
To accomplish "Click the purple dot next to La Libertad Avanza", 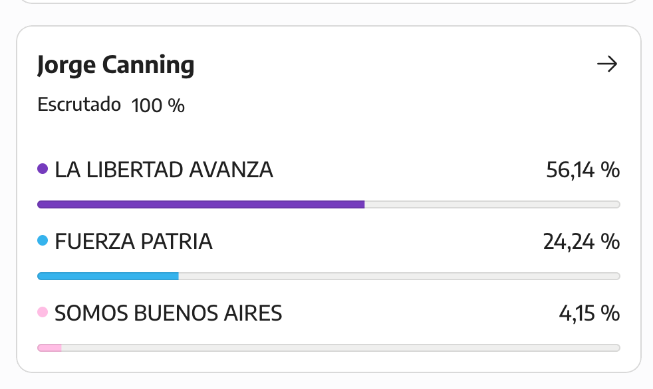I will [43, 169].
